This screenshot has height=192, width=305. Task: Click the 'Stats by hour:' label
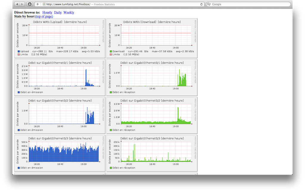tap(25, 17)
